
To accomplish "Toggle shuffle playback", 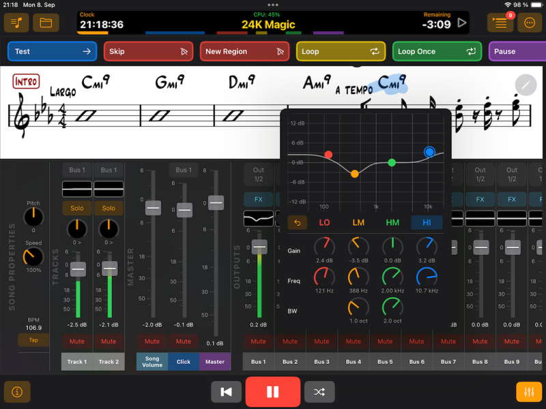I will point(319,392).
